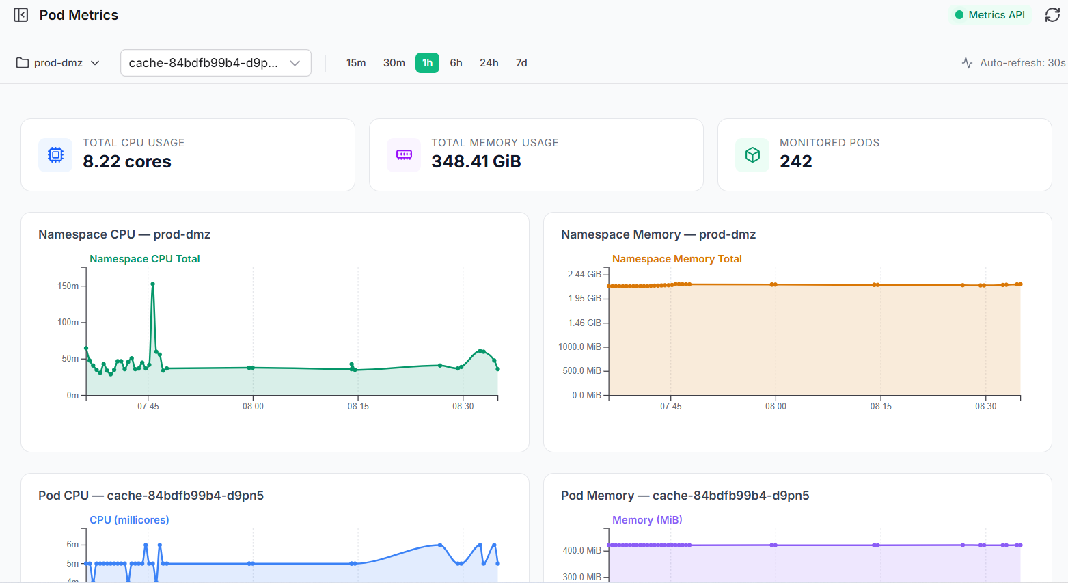Click the namespace folder icon

[x=23, y=63]
